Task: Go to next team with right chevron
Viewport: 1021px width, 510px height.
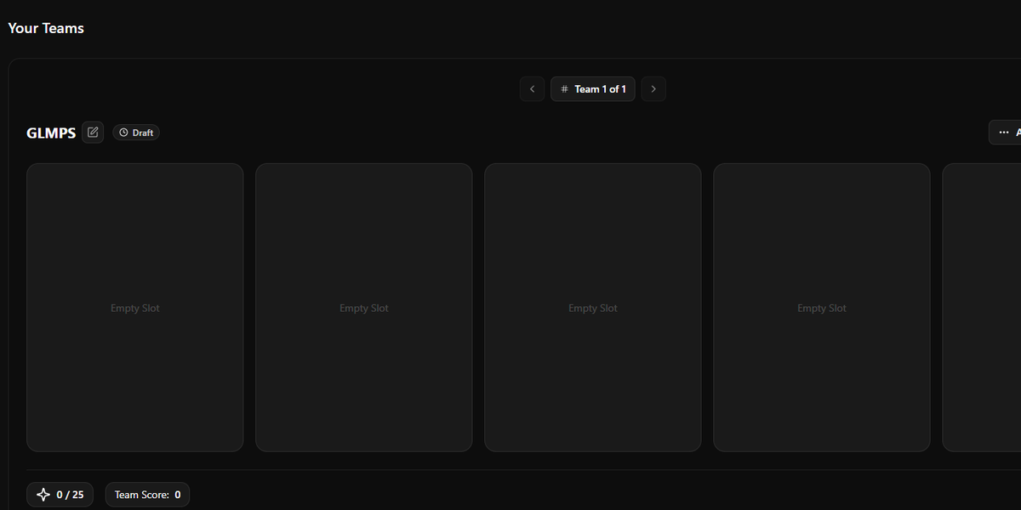Action: pos(653,89)
